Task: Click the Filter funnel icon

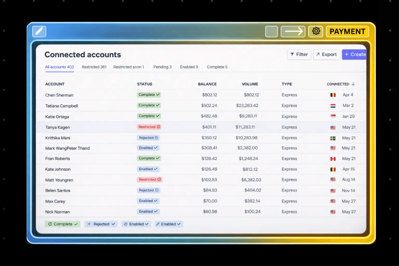Action: tap(293, 55)
